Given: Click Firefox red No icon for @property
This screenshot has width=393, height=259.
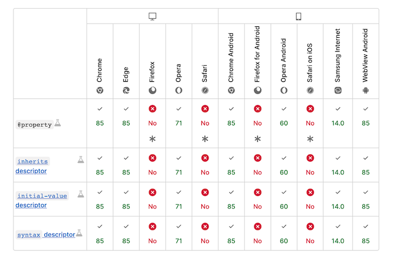Looking at the screenshot, I should click(152, 109).
